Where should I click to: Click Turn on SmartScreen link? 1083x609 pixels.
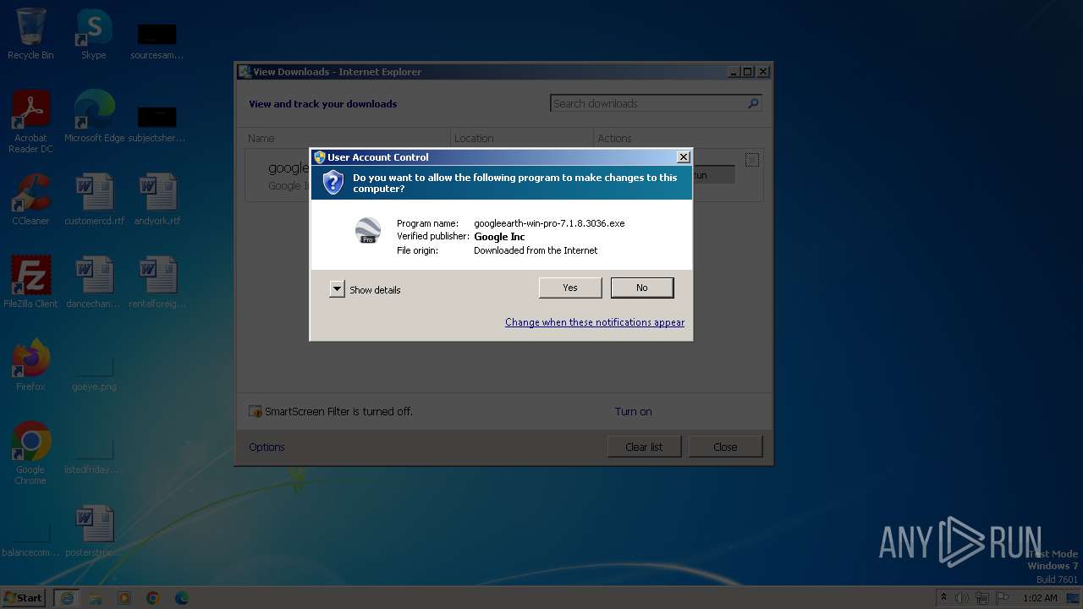click(633, 412)
